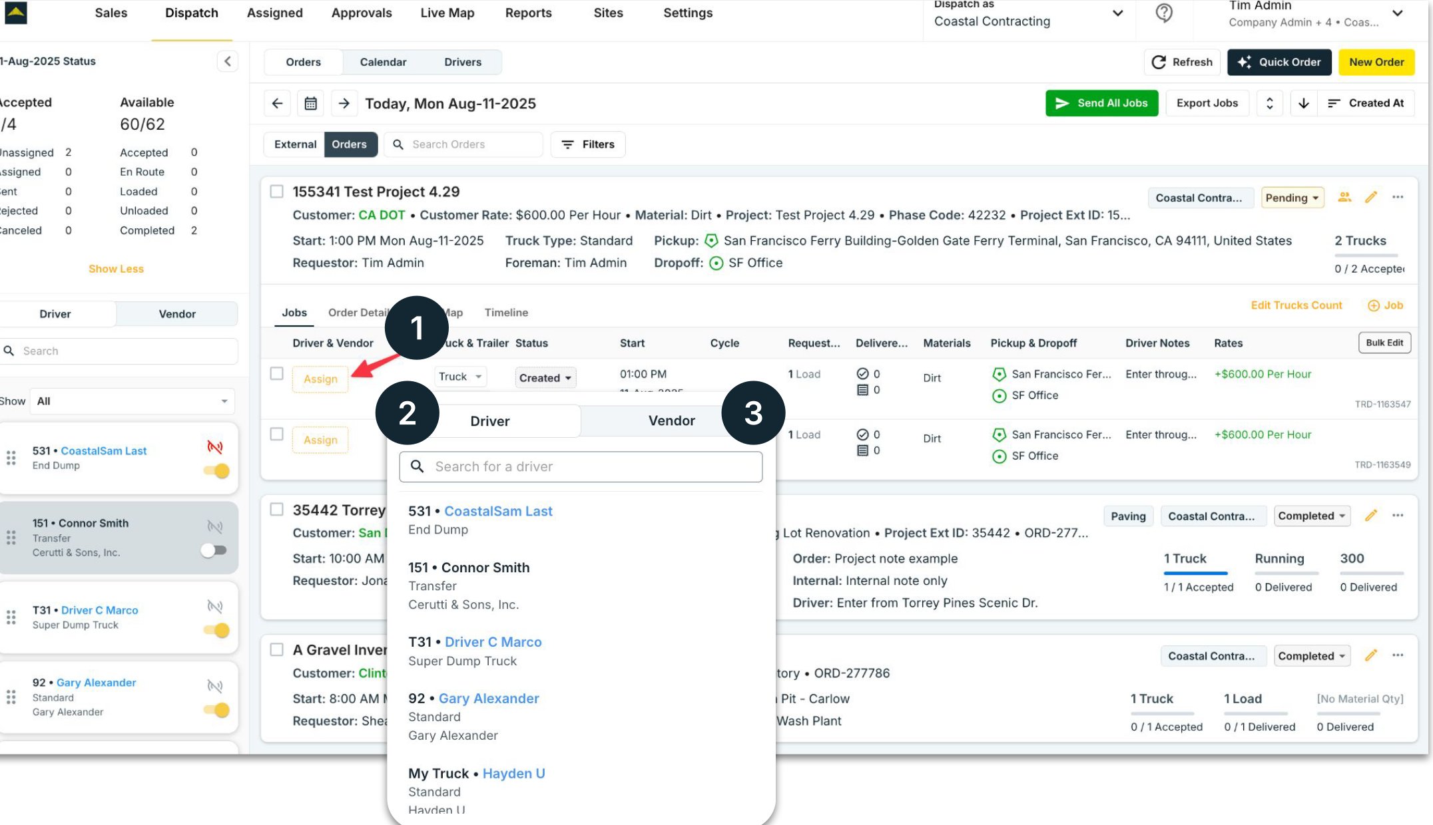Focus the Search Orders input
The height and width of the screenshot is (825, 1433).
tap(463, 144)
